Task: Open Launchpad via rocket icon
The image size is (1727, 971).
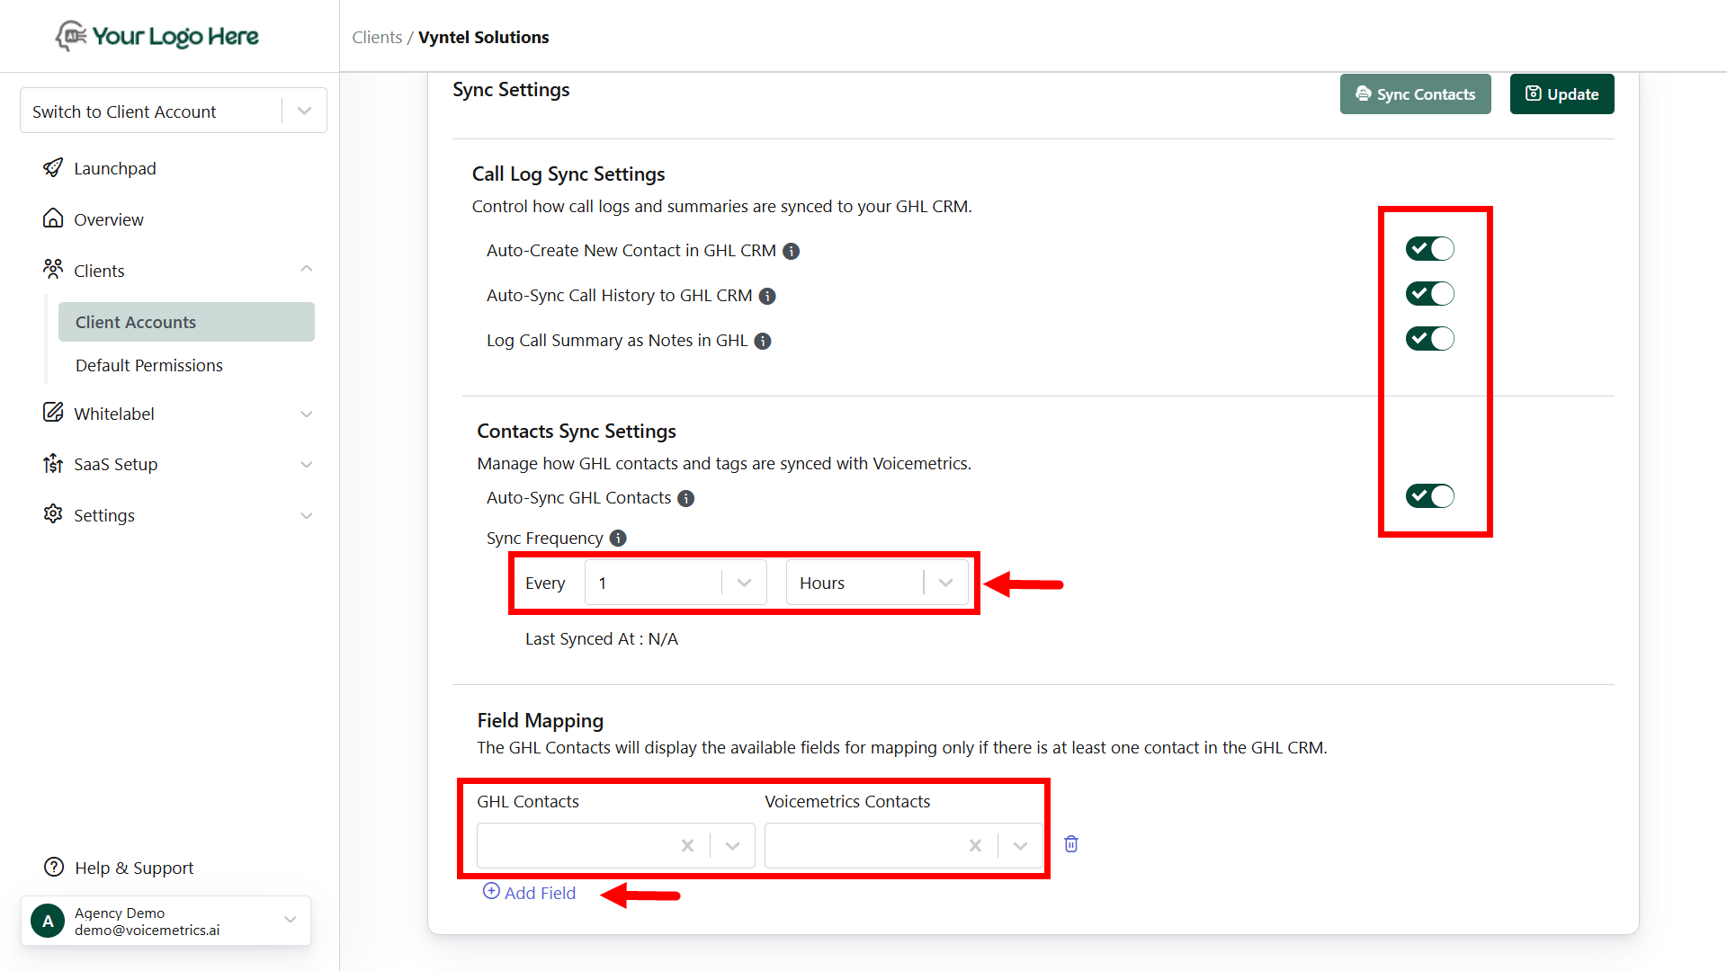Action: 53,168
